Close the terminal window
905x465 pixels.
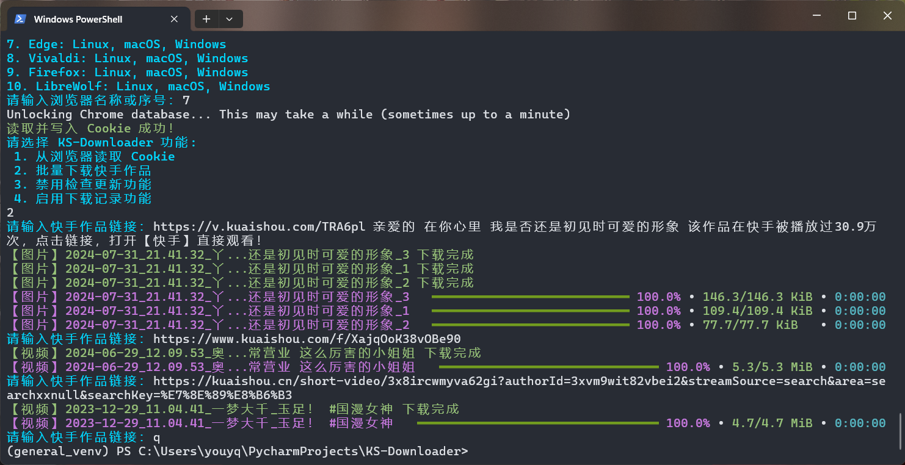pos(887,16)
